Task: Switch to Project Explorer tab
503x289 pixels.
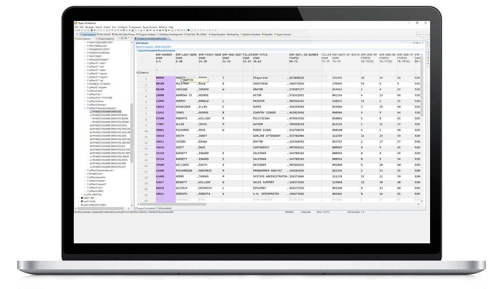Action: [x=105, y=39]
